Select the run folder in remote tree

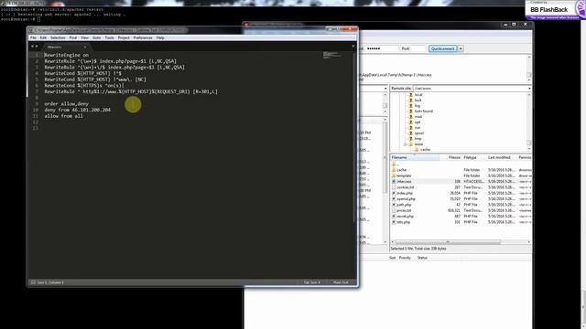418,128
